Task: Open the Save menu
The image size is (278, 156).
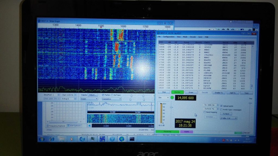Action: click(200, 37)
